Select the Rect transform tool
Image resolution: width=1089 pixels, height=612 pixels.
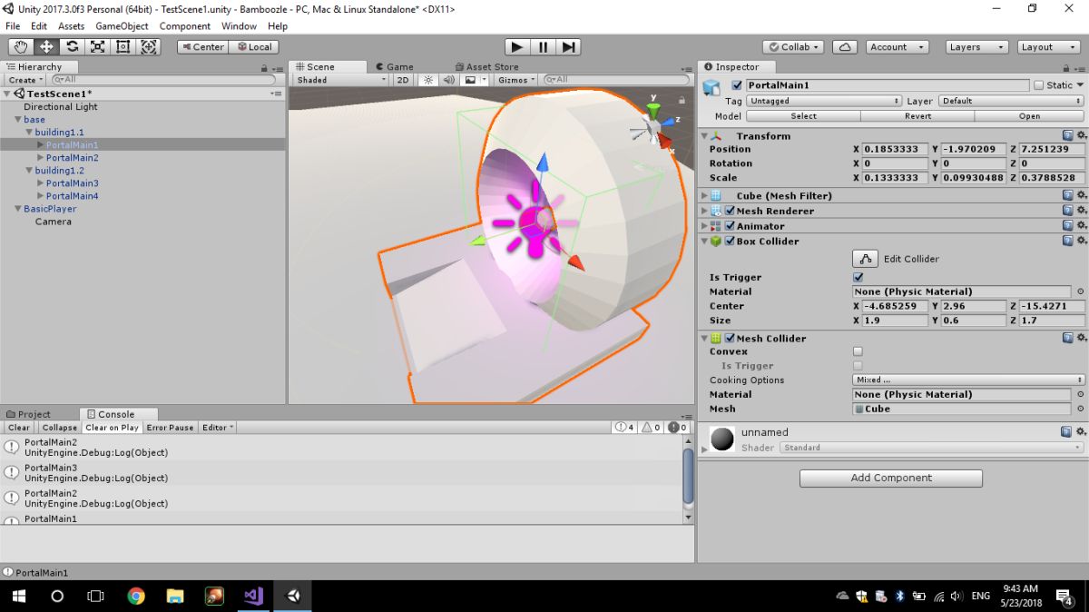coord(123,46)
